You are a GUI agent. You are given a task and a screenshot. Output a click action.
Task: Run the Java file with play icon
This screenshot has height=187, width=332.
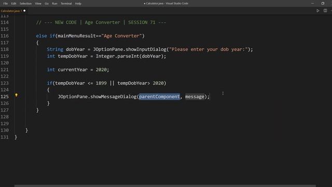click(x=318, y=10)
